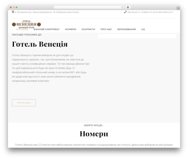This screenshot has height=159, width=188.
Task: Open Бронювання in the navigation menu
Action: tap(127, 29)
